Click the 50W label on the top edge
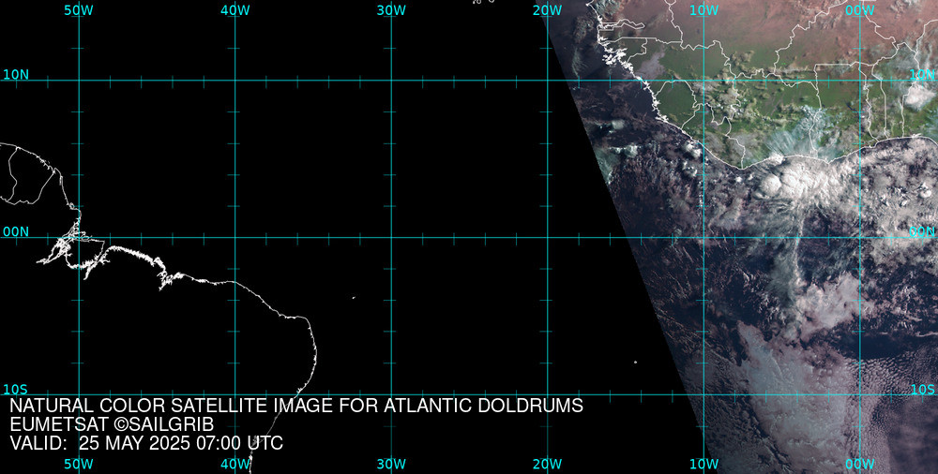 tap(79, 10)
